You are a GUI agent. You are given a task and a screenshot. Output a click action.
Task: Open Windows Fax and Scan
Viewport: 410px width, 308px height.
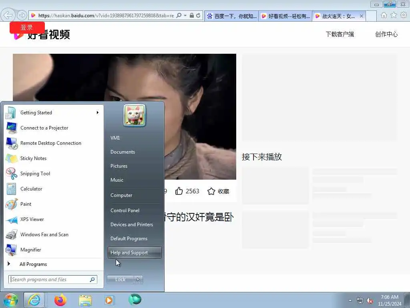pos(54,234)
